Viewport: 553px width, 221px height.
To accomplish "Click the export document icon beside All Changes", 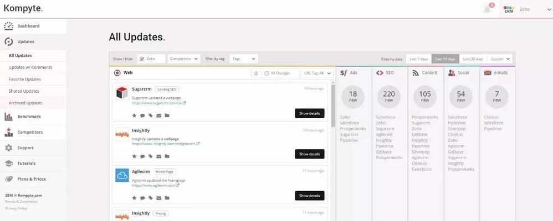I will pyautogui.click(x=256, y=73).
